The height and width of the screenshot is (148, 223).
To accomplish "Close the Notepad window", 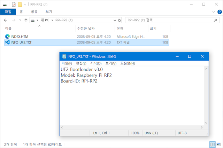I will click(202, 56).
